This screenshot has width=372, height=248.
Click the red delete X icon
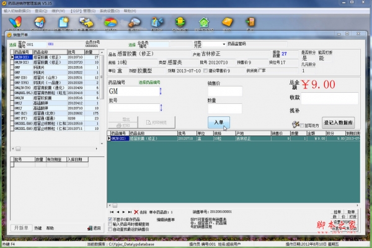coord(136,212)
